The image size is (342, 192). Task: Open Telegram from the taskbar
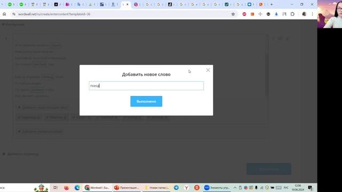pos(176,188)
